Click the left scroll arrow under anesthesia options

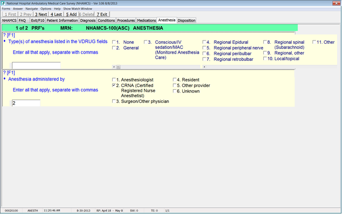click(114, 67)
